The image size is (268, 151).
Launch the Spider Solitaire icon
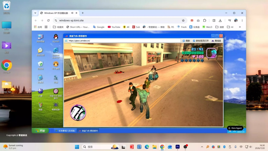point(56,106)
